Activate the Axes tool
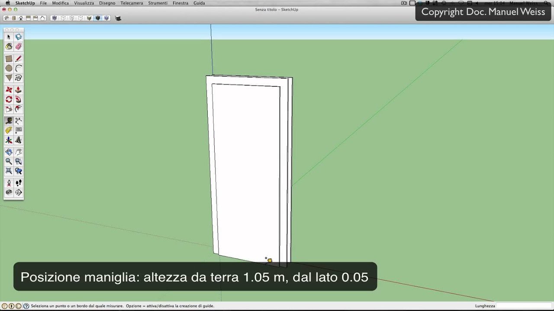The height and width of the screenshot is (311, 554). 9,140
